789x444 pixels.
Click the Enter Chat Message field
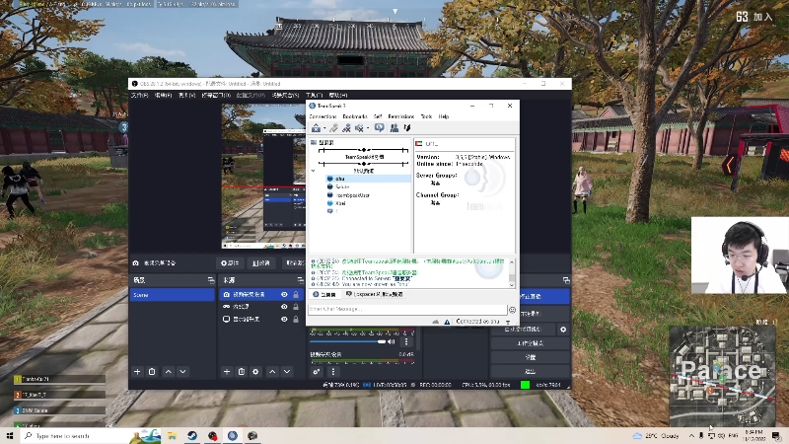[407, 309]
